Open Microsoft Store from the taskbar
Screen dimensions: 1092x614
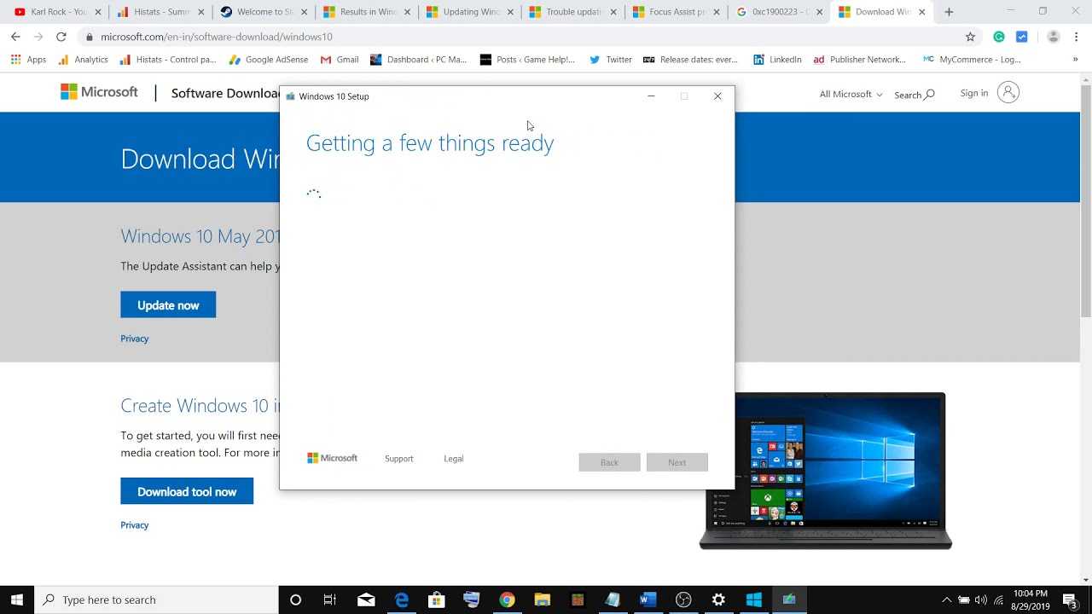[x=436, y=600]
